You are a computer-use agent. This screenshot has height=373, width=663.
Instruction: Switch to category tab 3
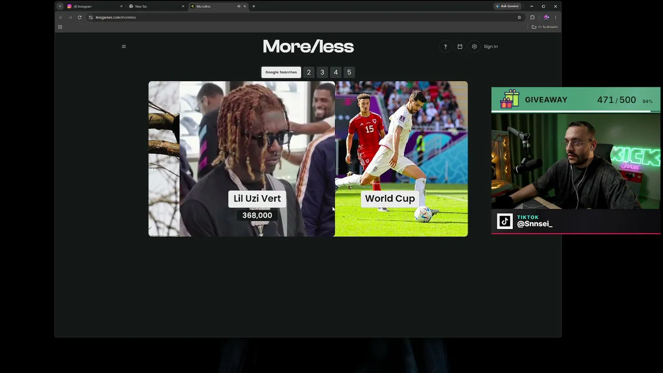point(322,73)
